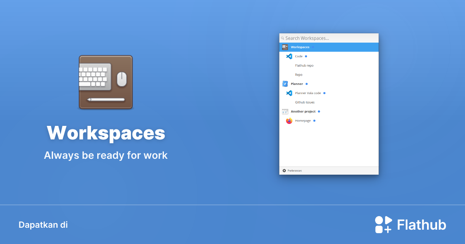The image size is (465, 244).
Task: Open the Preferences gear icon
Action: (x=284, y=170)
